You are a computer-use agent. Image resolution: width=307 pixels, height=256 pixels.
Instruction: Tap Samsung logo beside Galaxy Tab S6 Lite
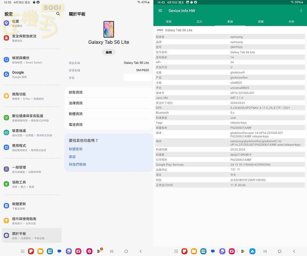click(x=160, y=30)
